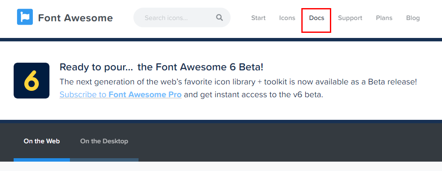Switch to the On the Desktop tab

104,141
